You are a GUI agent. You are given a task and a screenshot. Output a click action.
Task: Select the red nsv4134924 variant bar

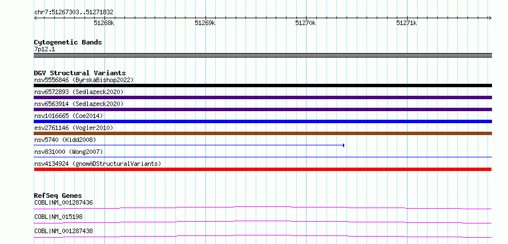[263, 169]
